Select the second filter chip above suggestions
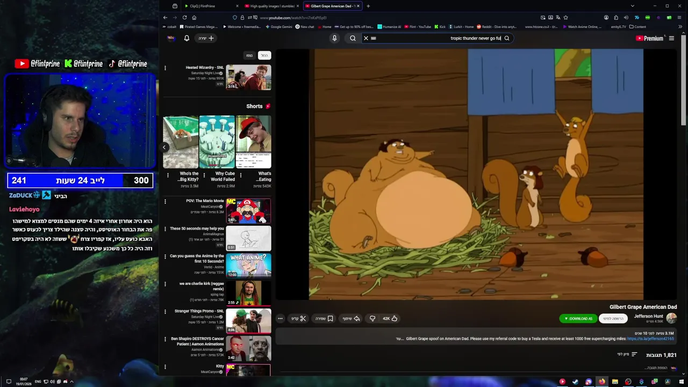 (x=249, y=55)
